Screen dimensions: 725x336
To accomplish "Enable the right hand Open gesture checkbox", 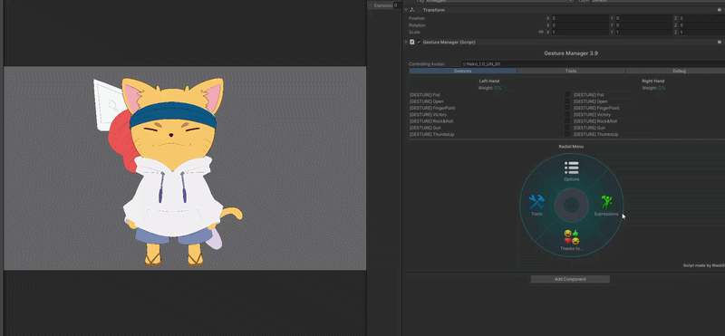I will click(567, 101).
